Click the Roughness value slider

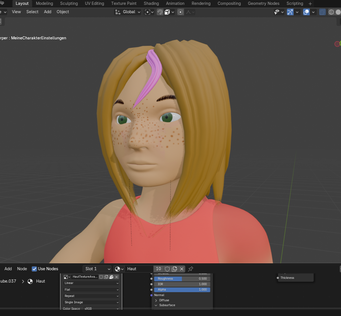tap(182, 279)
